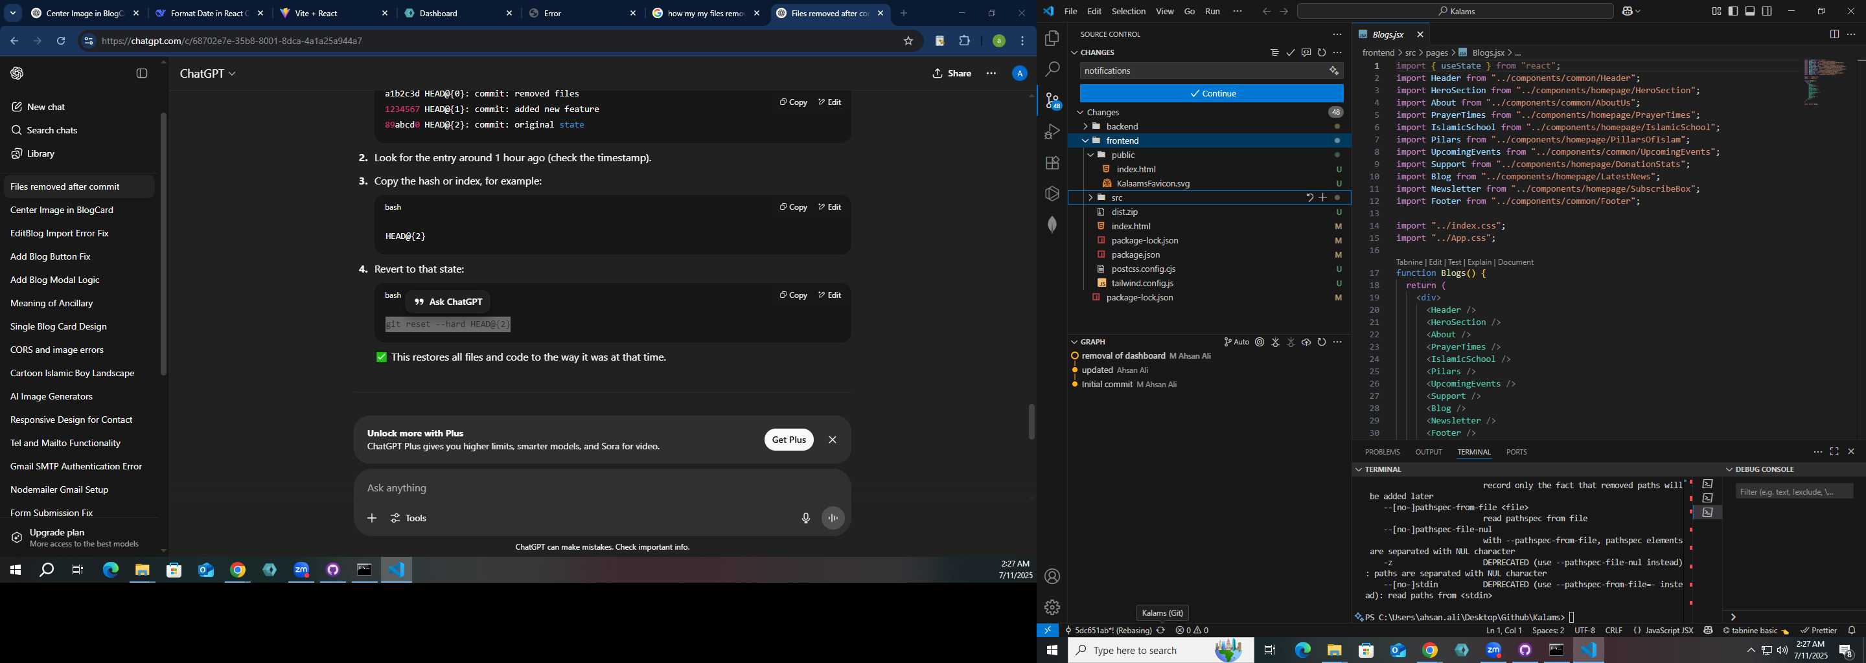Click the target icon in Graph toolbar
Viewport: 1866px width, 663px height.
pos(1260,343)
